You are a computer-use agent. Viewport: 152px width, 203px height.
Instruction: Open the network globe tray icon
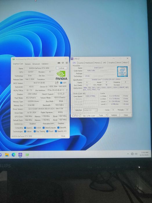coord(132,154)
